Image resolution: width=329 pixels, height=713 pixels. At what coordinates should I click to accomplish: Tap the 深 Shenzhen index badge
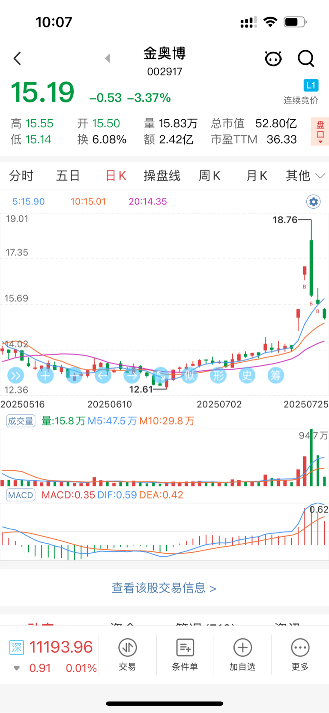(17, 647)
